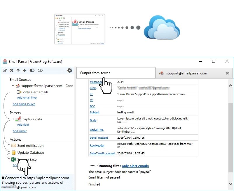Viewport: 234px width, 191px height.
Task: Click the subject value 'testing email'
Action: (125, 113)
